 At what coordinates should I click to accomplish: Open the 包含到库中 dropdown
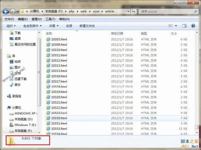(x=33, y=26)
